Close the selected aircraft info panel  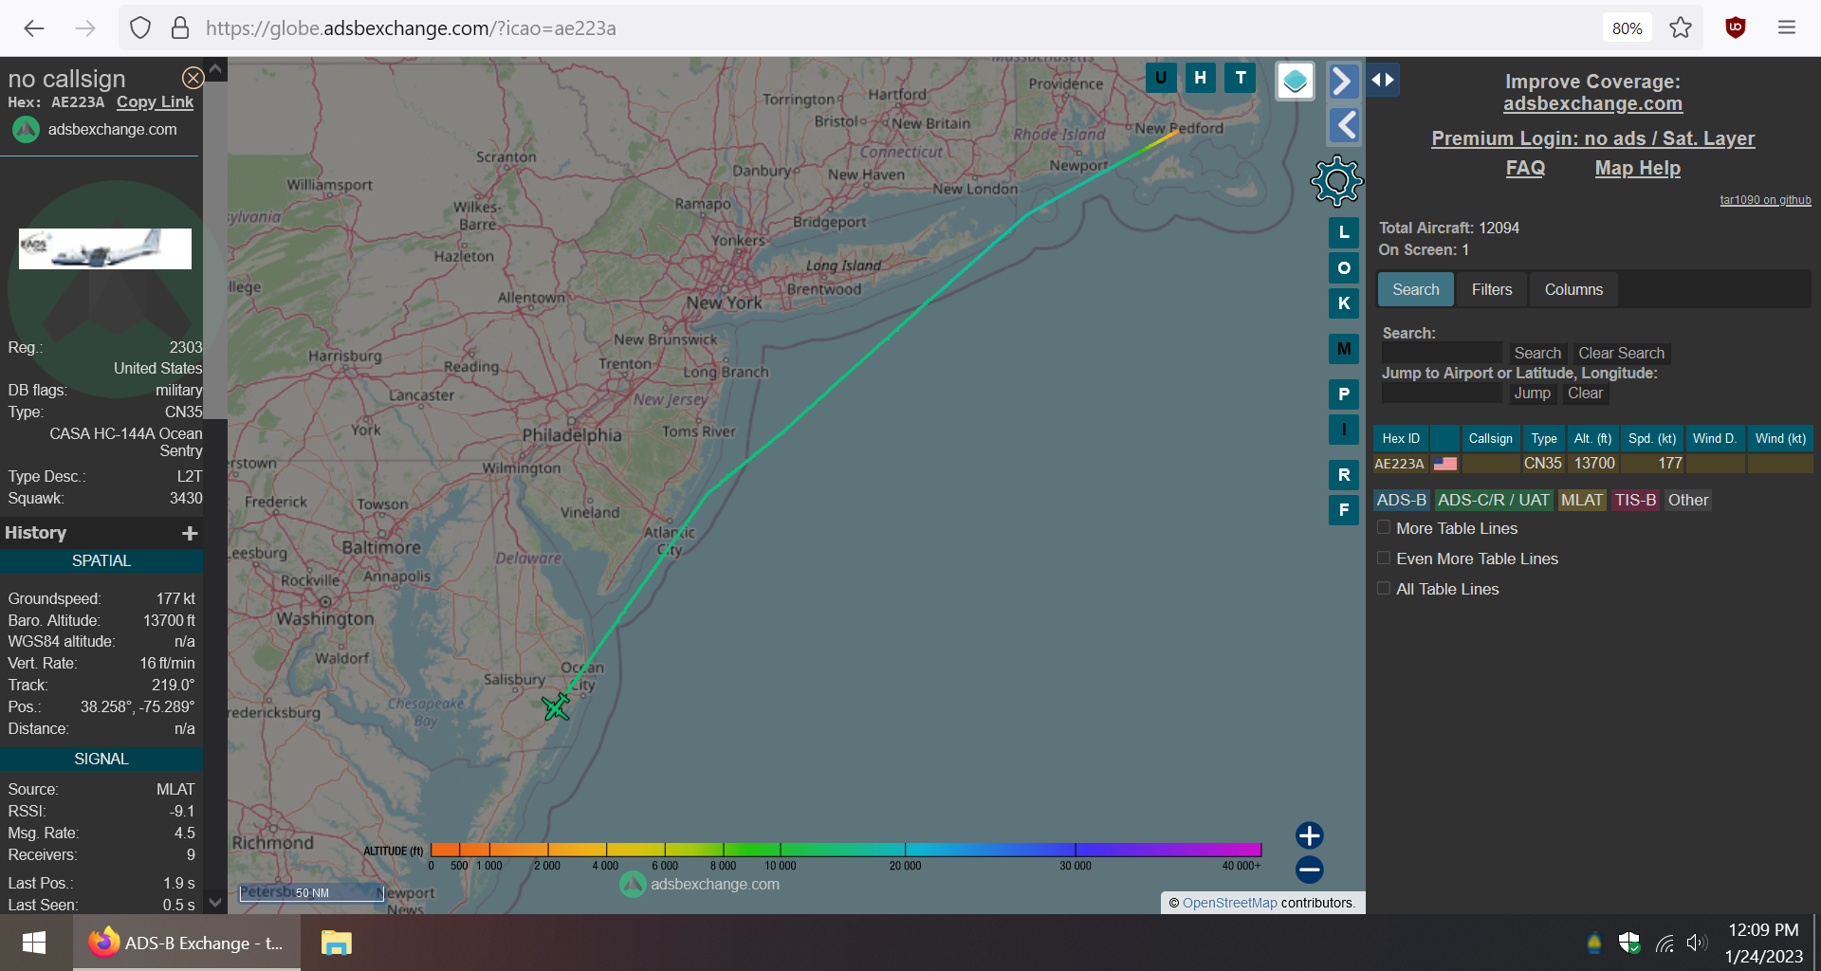193,78
